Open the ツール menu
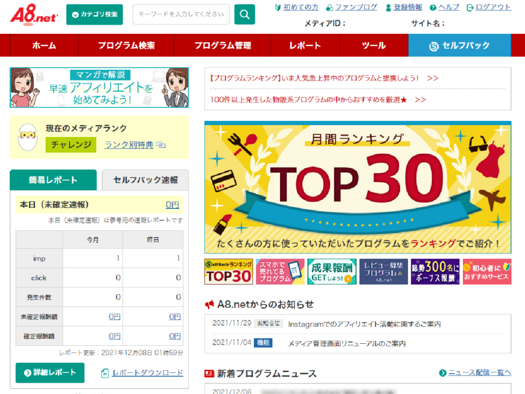525x394 pixels. (374, 45)
